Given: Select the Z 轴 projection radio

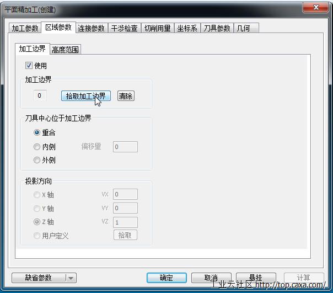Looking at the screenshot, I should (x=37, y=222).
